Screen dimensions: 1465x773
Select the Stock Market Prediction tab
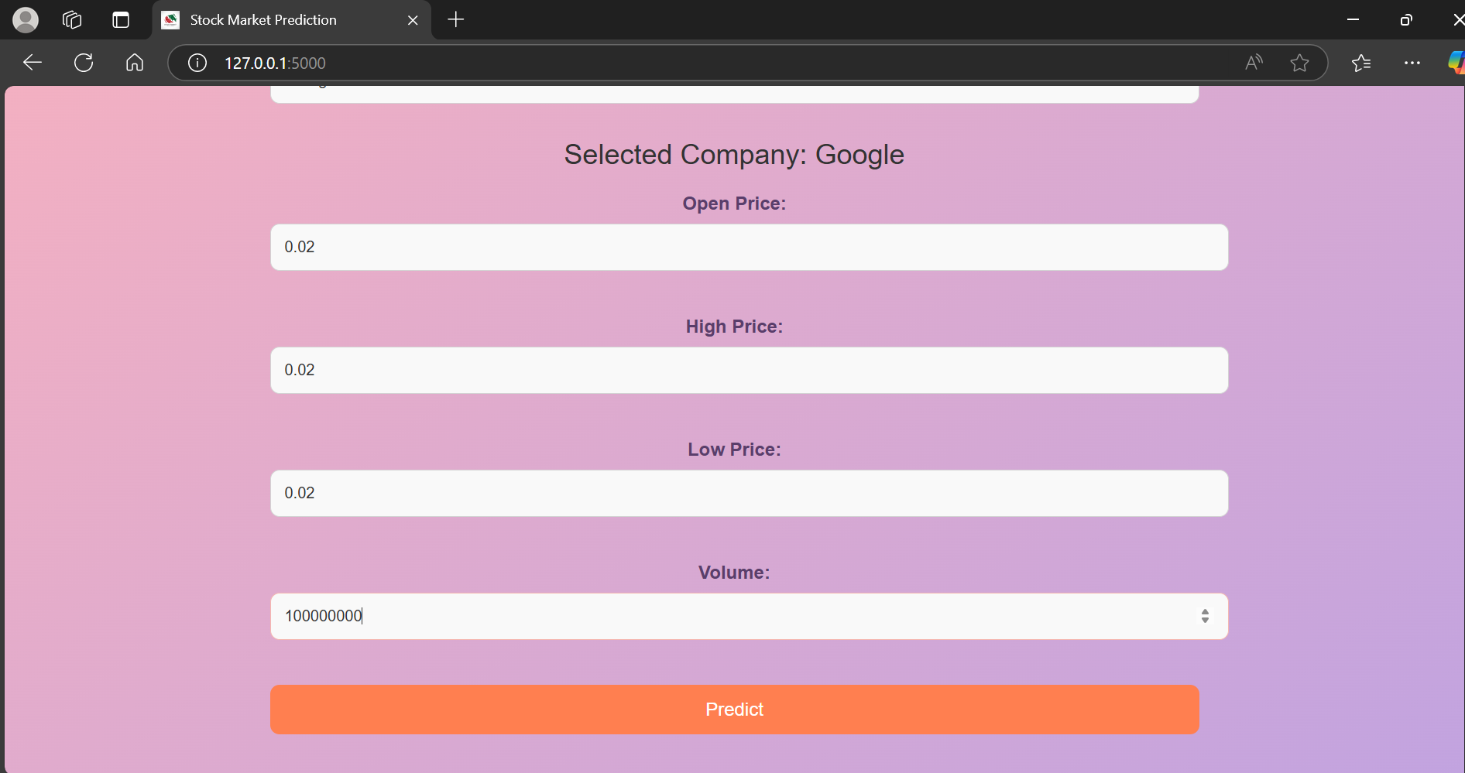[263, 20]
